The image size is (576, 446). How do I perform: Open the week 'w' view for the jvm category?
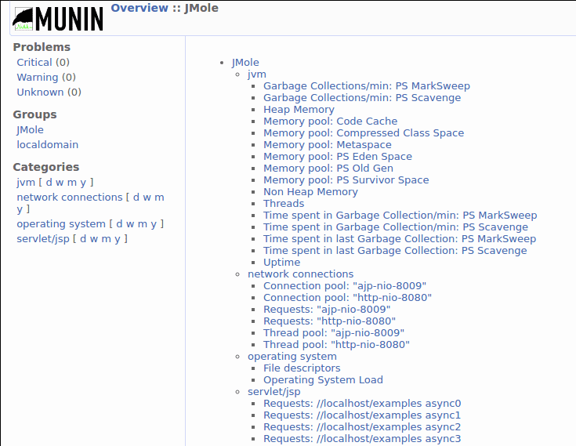60,183
